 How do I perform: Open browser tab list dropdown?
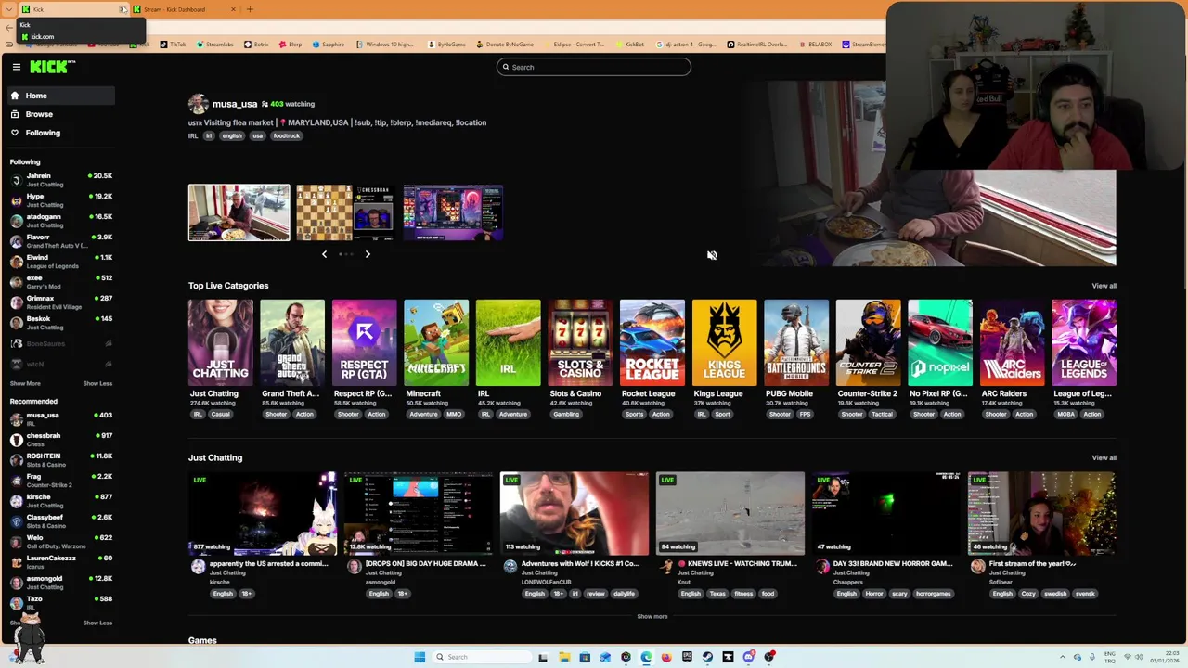pos(9,9)
